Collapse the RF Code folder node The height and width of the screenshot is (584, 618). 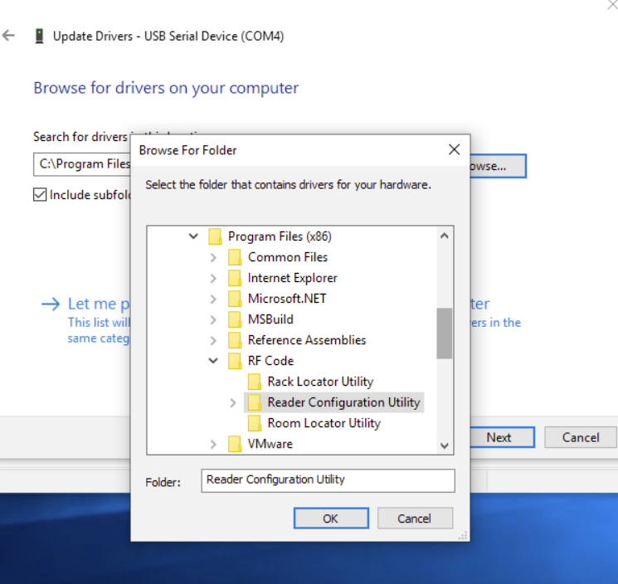213,361
